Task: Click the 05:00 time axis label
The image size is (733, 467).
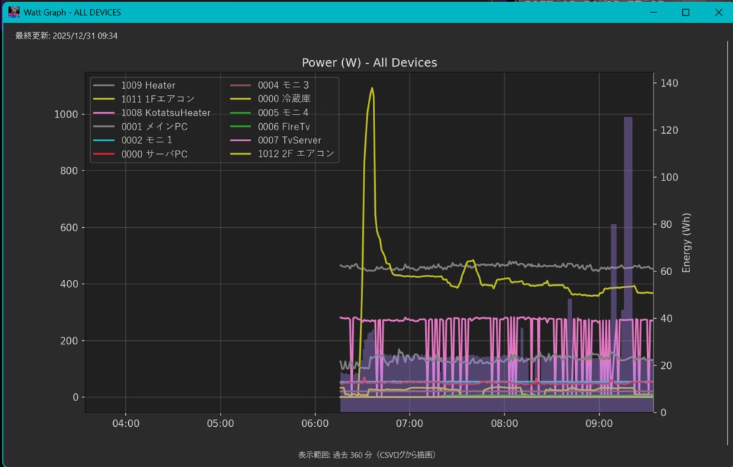Action: point(220,423)
